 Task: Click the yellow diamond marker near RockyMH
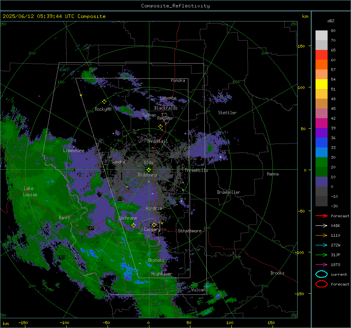(104, 102)
